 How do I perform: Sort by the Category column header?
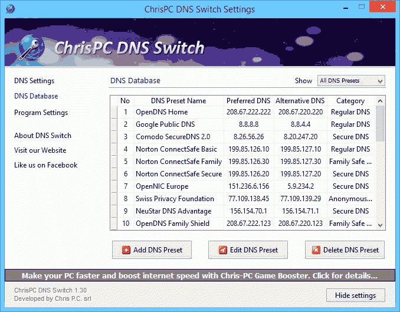pyautogui.click(x=350, y=101)
